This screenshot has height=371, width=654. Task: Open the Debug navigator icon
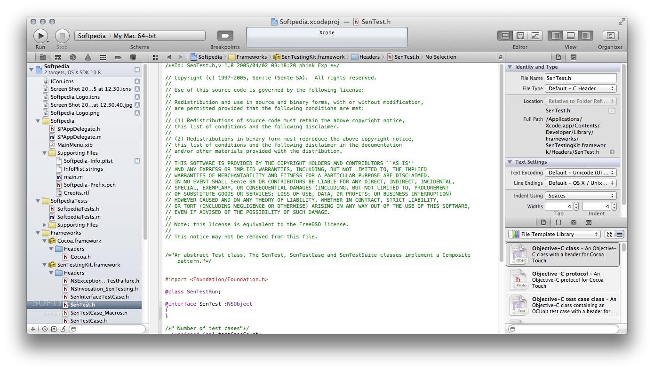click(x=103, y=57)
